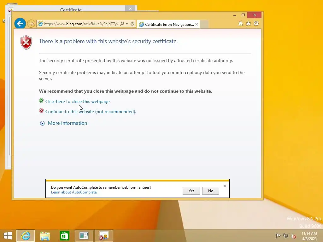Open File Explorer from the taskbar

[45, 236]
